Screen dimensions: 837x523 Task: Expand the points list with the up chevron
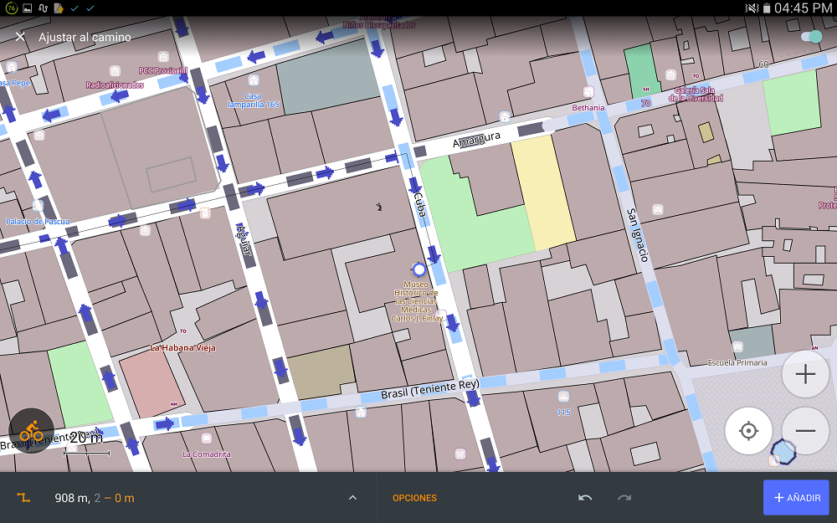tap(352, 498)
